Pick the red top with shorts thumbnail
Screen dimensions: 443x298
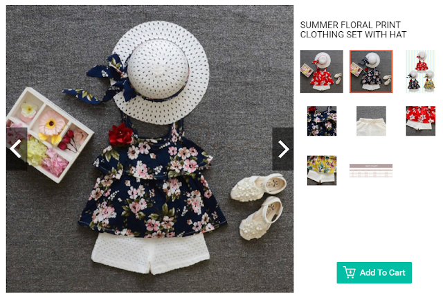420,121
